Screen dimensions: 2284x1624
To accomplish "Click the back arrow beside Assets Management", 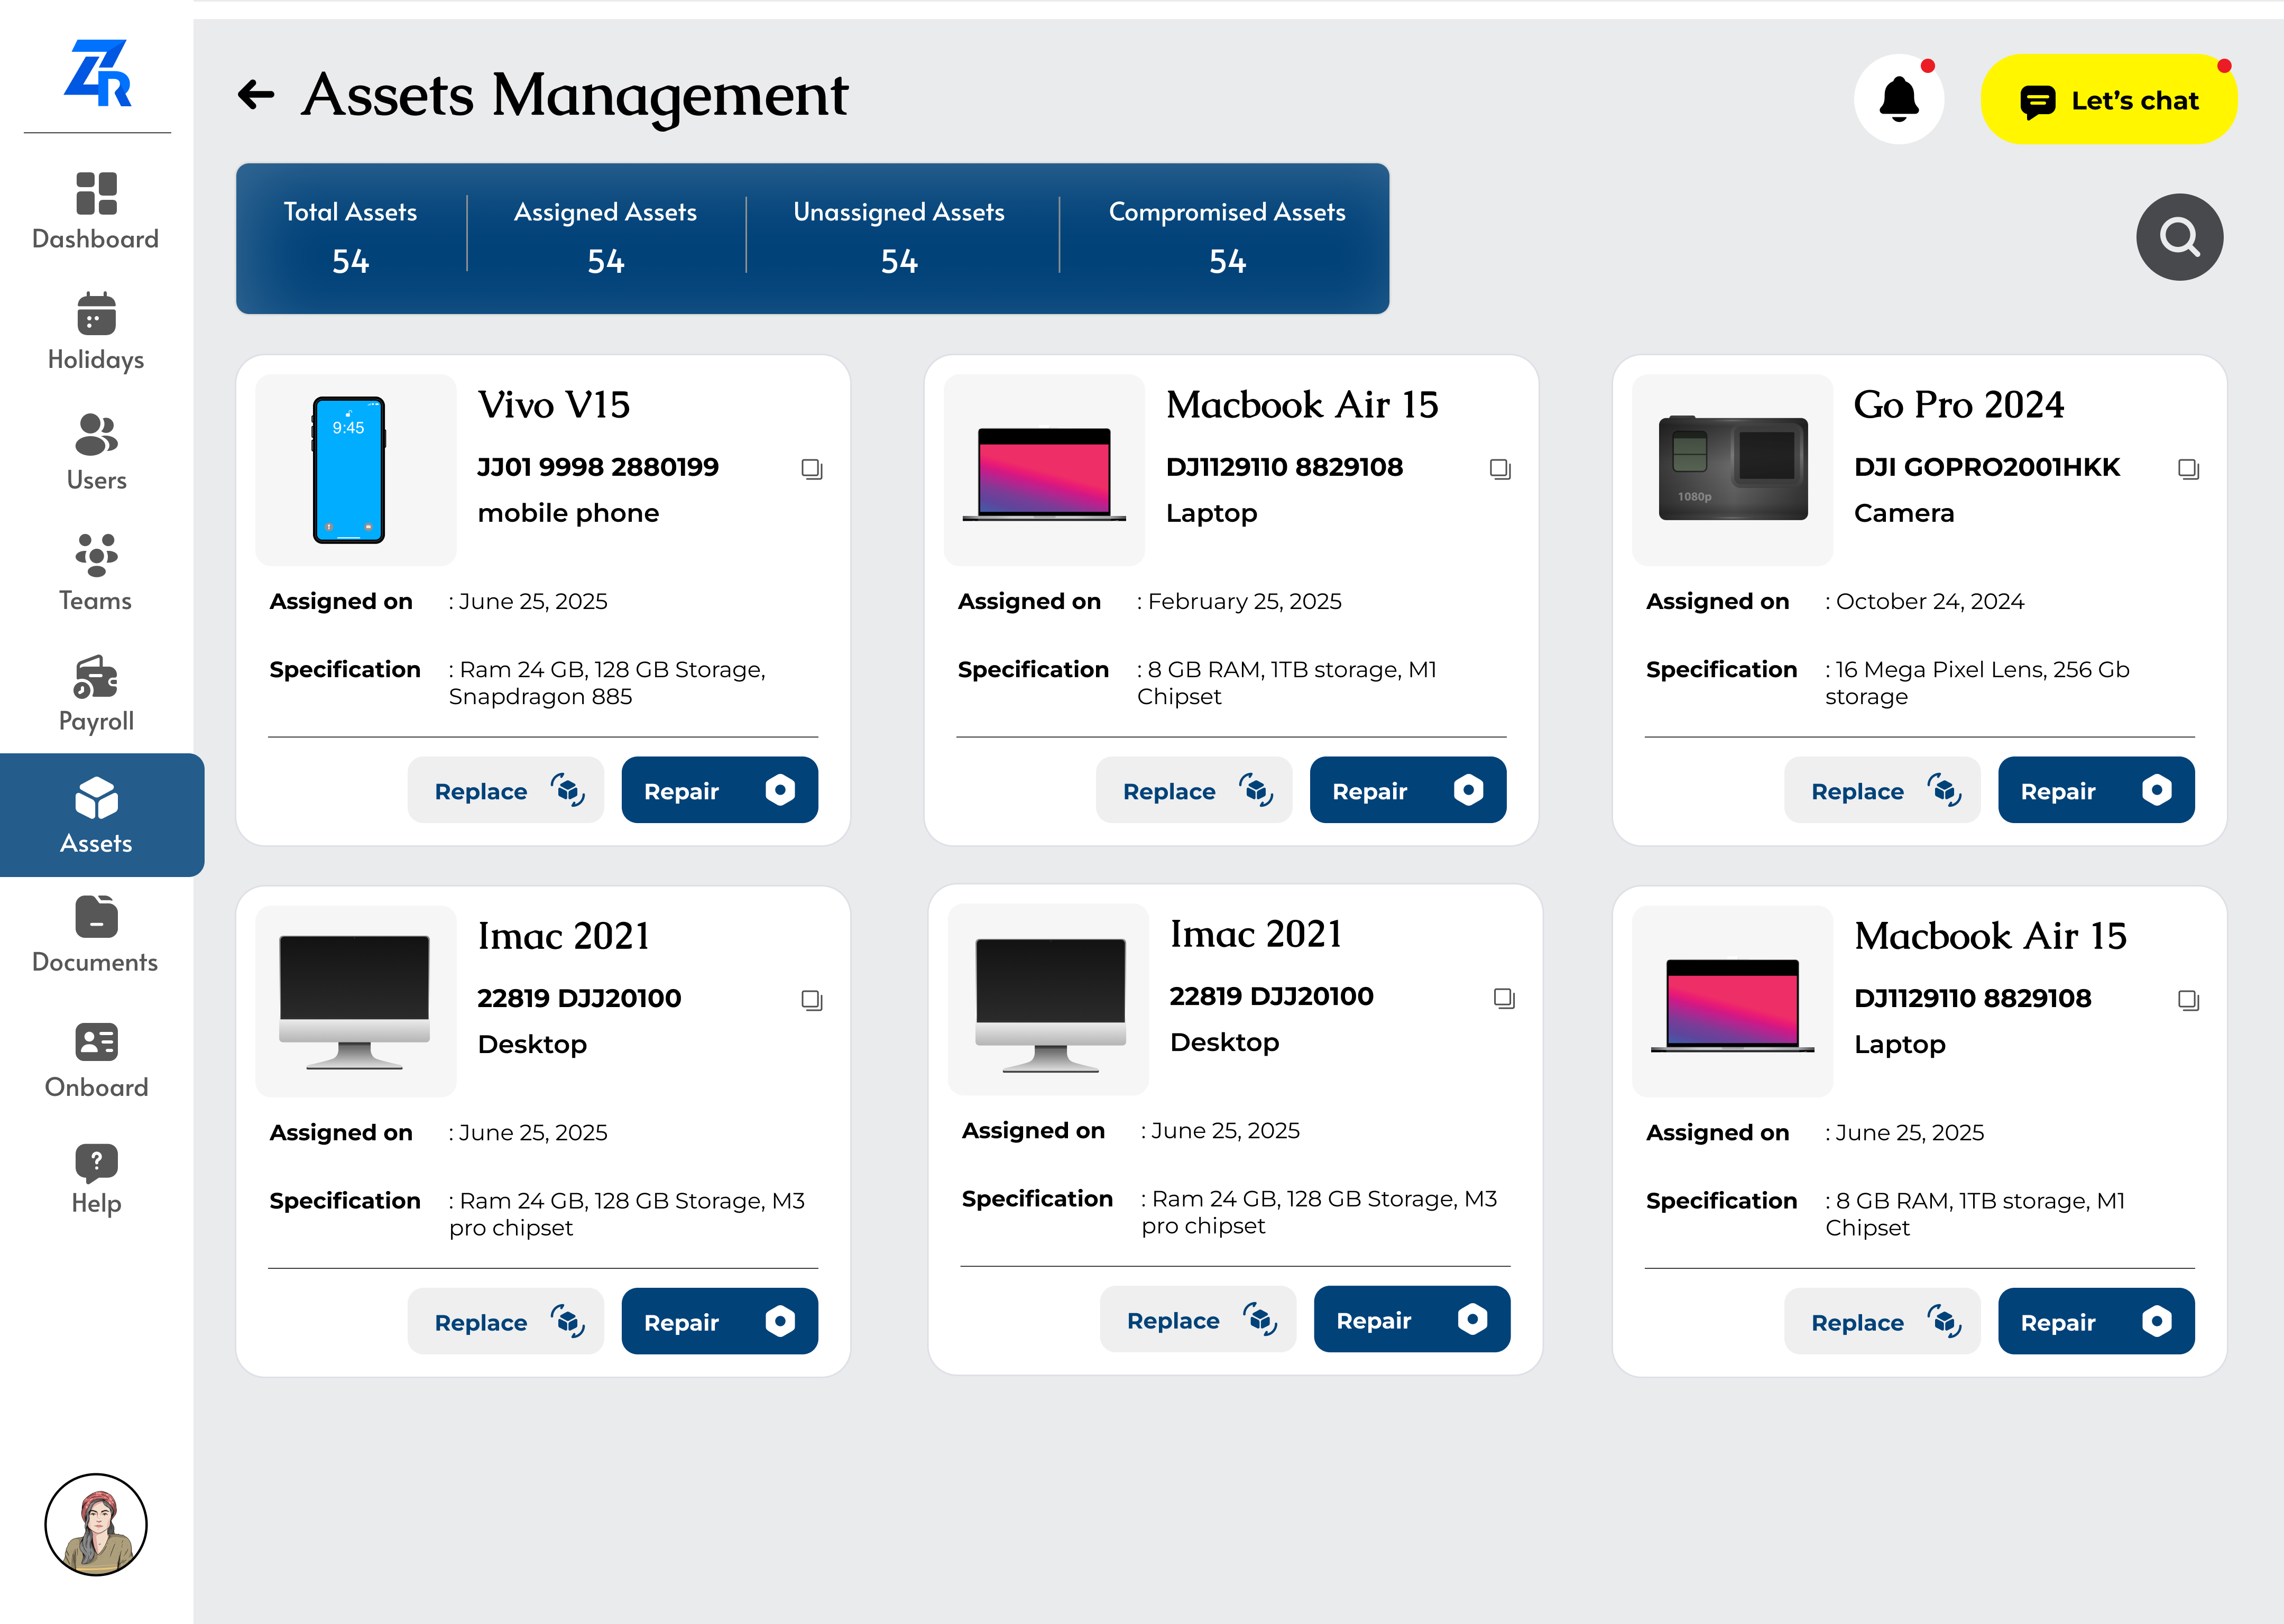I will coord(256,95).
